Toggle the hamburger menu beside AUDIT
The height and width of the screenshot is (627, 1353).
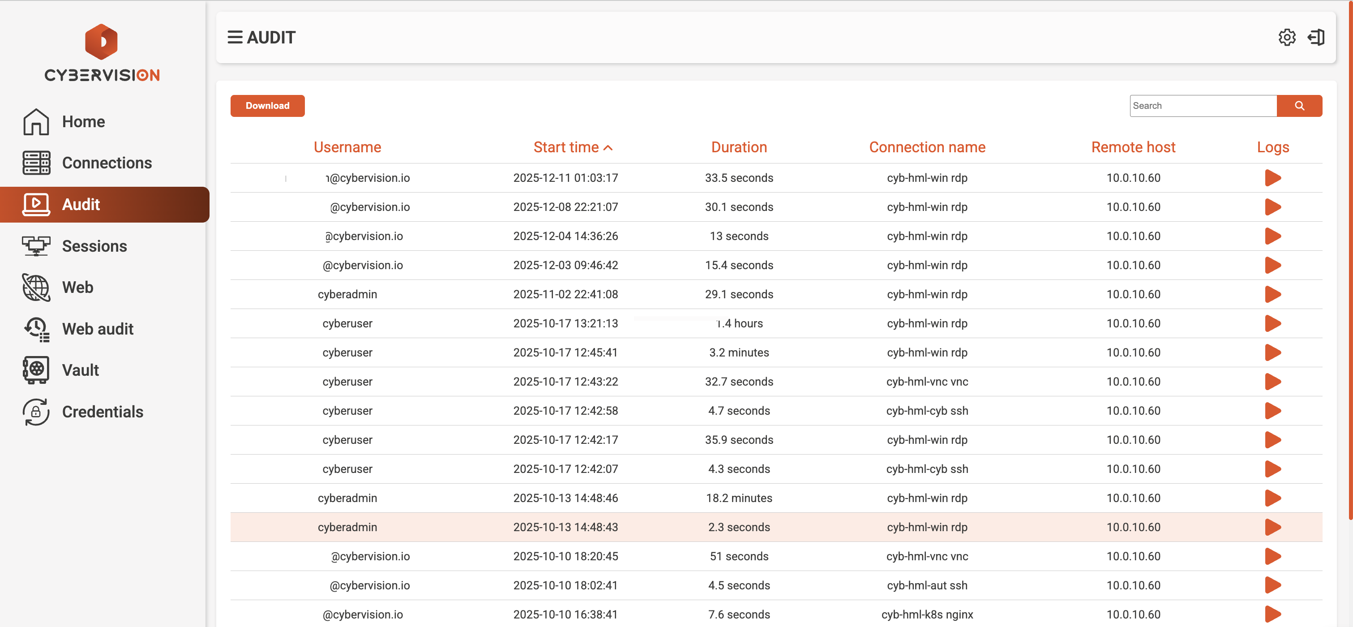(235, 37)
